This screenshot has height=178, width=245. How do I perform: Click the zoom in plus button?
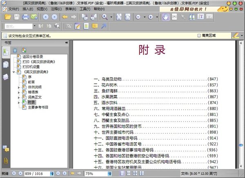click(x=150, y=17)
